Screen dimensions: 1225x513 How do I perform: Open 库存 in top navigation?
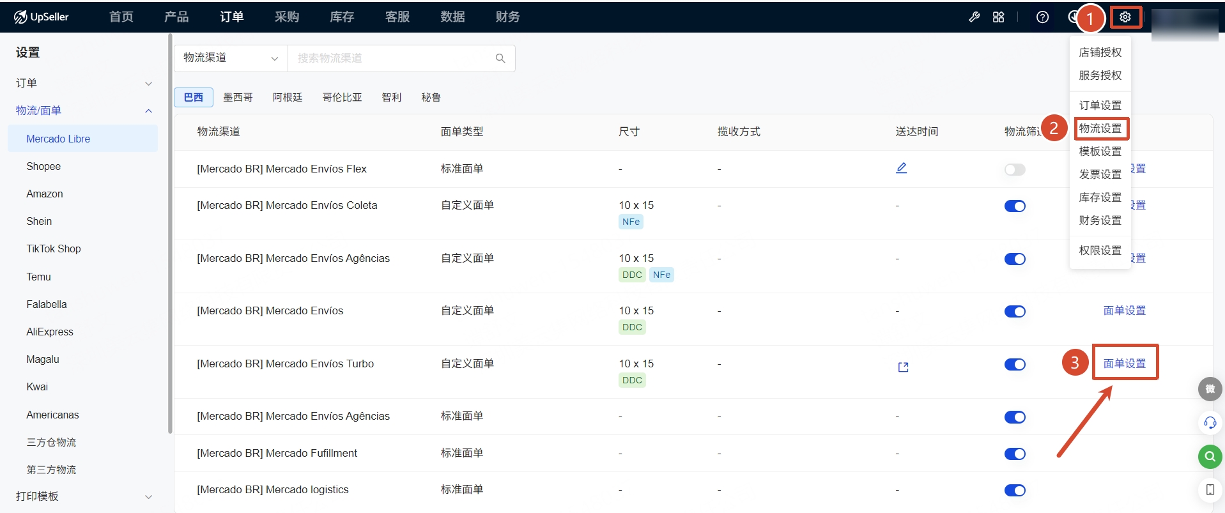click(342, 17)
